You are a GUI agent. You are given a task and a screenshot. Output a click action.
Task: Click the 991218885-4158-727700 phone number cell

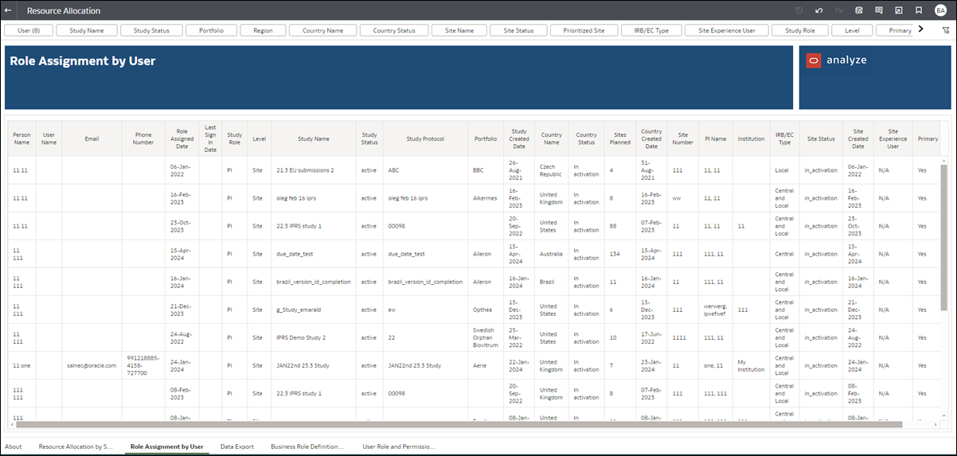click(143, 365)
